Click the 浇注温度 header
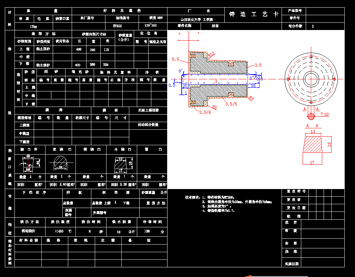This screenshot has height=277, width=355. (x=60, y=222)
